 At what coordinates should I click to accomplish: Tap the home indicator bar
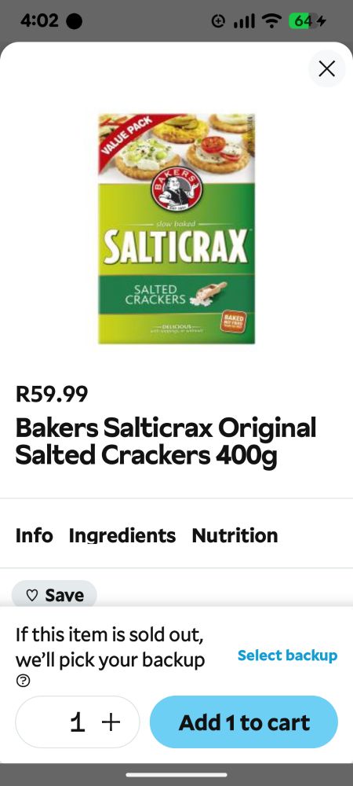[176, 774]
